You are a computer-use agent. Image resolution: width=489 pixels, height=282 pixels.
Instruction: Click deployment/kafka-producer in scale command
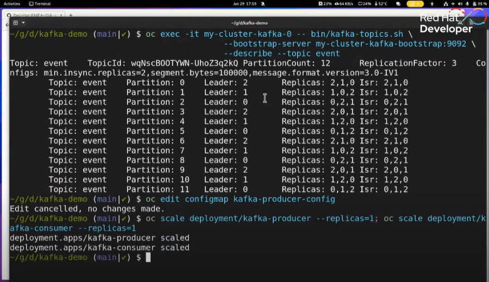(250, 218)
